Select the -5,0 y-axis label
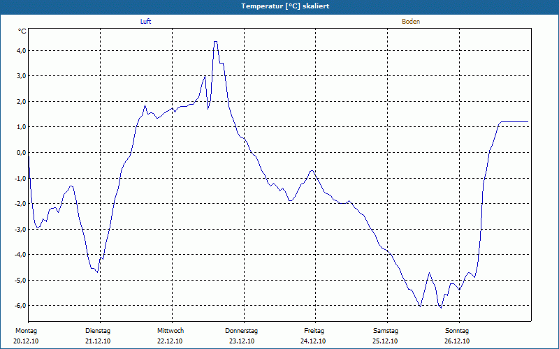559x349 pixels. (20, 280)
